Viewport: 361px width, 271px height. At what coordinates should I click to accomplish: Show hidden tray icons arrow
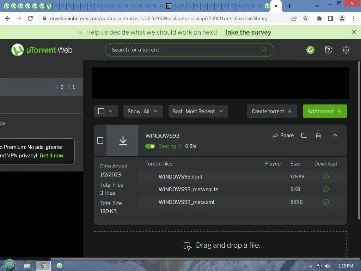pyautogui.click(x=311, y=266)
